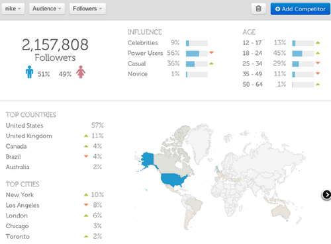Click the Novice influence bar
331x244 pixels.
tap(197, 75)
